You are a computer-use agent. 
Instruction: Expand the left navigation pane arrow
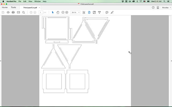pyautogui.click(x=1, y=61)
